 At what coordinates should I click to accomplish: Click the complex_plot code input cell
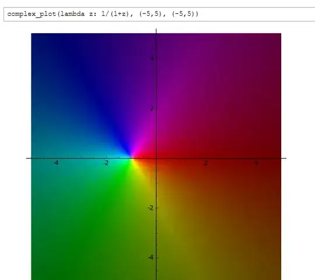[x=159, y=14]
